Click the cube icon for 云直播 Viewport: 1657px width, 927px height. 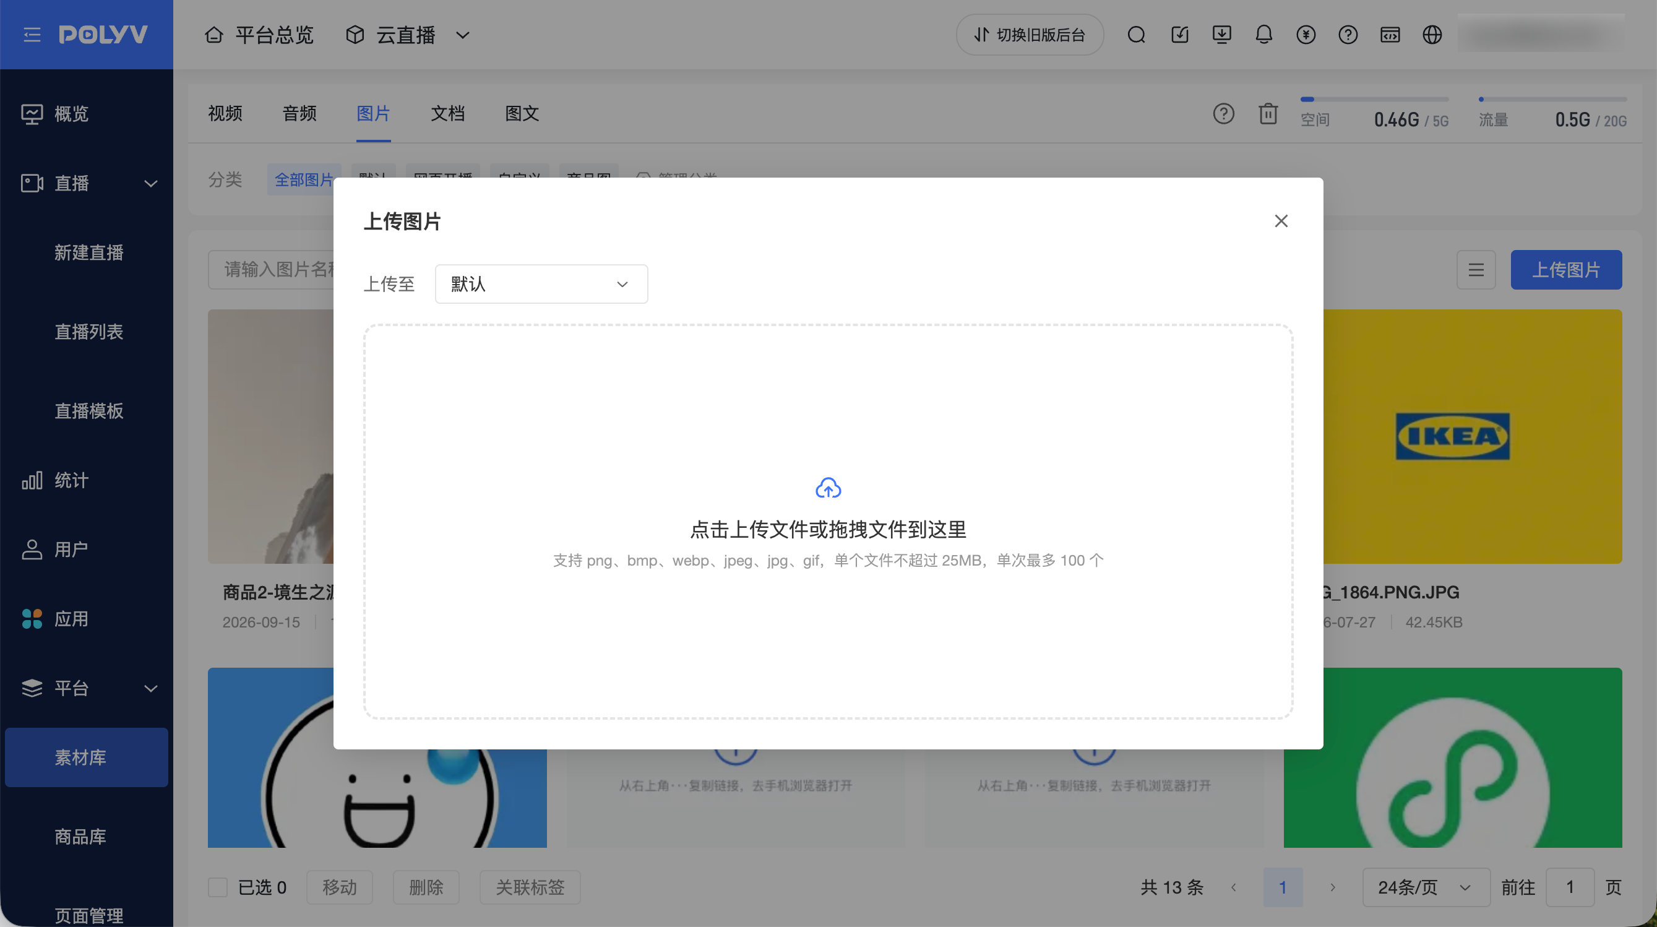(x=355, y=35)
